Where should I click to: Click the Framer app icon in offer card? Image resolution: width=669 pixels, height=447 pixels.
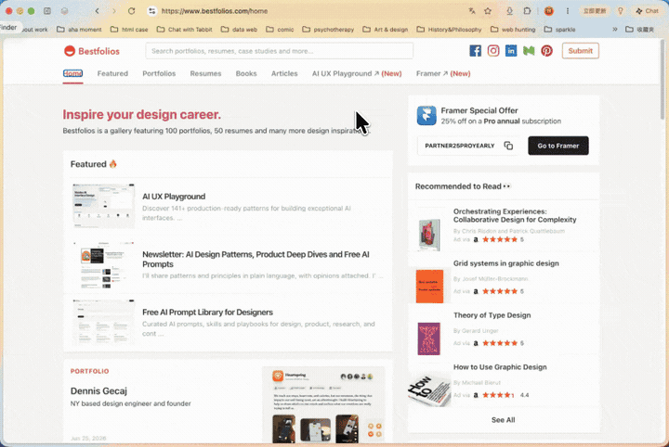click(x=426, y=115)
